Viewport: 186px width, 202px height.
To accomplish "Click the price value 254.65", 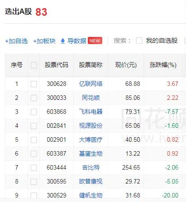I will 131,167.
